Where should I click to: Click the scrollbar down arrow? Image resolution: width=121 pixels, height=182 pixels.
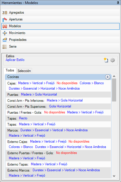[x=114, y=176]
